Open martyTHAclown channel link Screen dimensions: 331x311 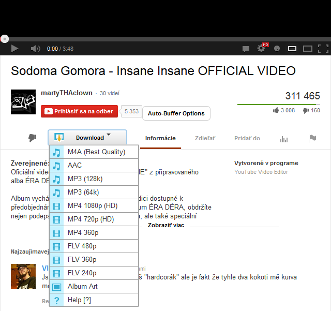click(x=67, y=93)
